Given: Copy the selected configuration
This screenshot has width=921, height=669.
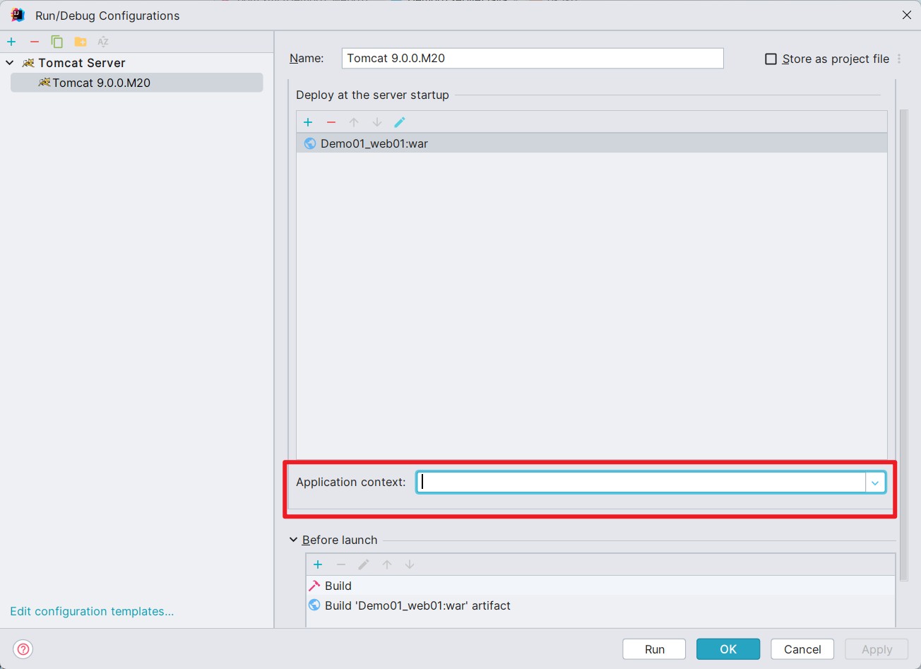Looking at the screenshot, I should pos(57,42).
